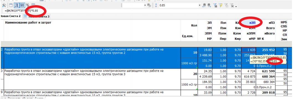
Task: Click the № К column header label
Action: coord(260,39)
